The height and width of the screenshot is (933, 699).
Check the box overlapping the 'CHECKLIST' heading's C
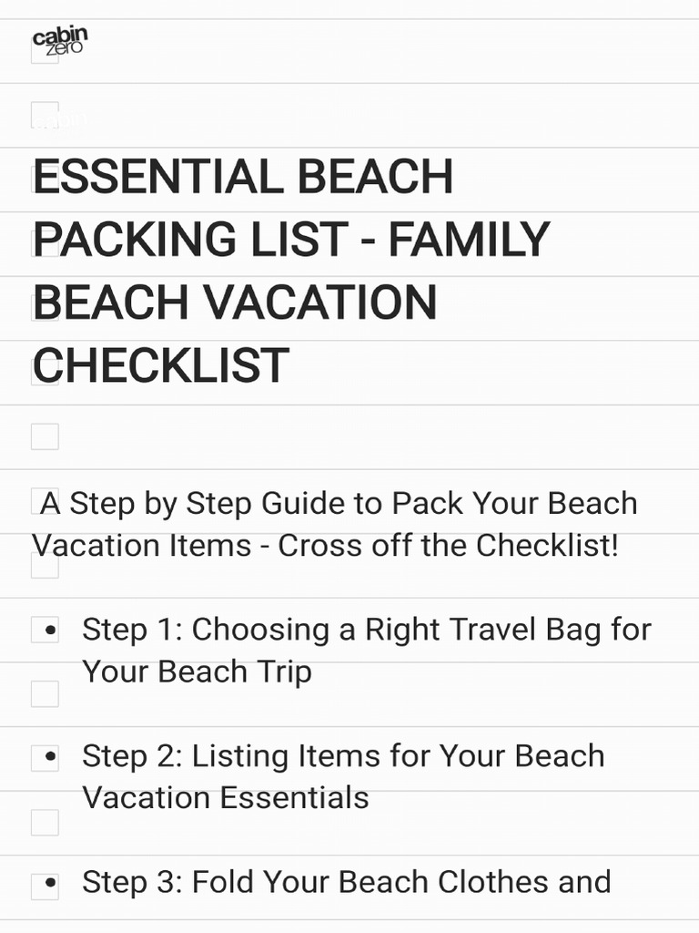45,372
